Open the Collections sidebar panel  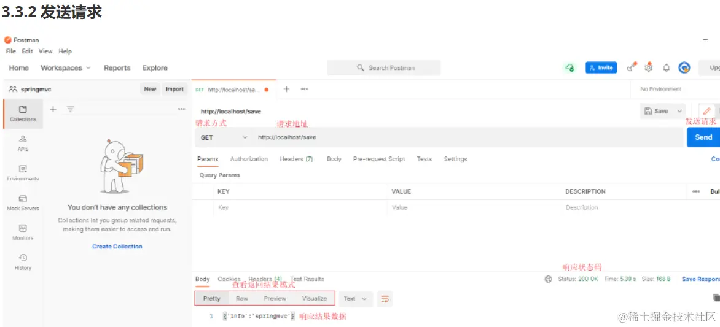pyautogui.click(x=23, y=113)
